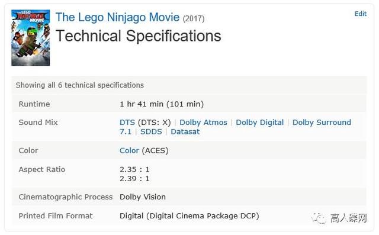Click the WeChat watermark icon
The width and height of the screenshot is (379, 235).
pos(319,218)
